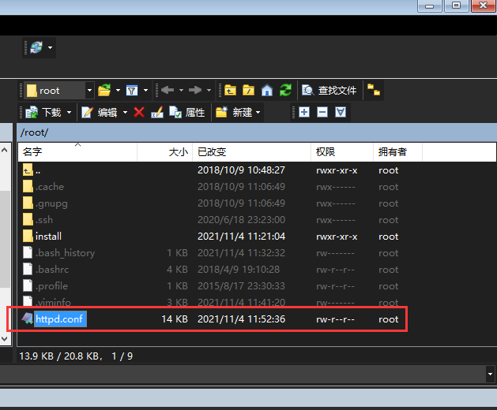The width and height of the screenshot is (497, 410).
Task: Click the .bashrc file icon
Action: [x=28, y=269]
